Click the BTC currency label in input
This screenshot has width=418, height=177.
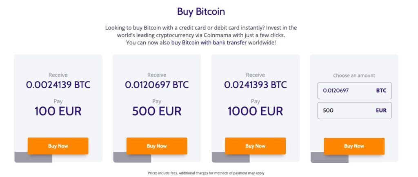[x=381, y=91]
